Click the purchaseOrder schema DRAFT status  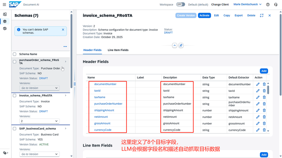coord(44,78)
